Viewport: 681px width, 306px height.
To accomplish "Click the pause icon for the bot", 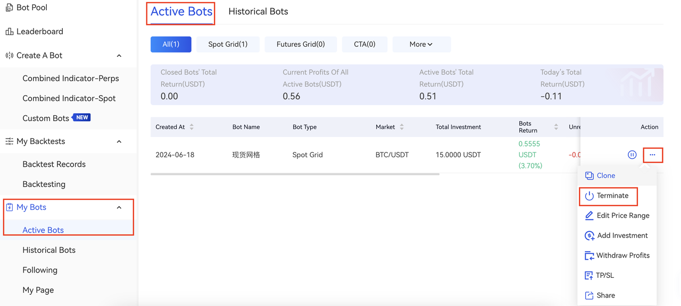I will [x=632, y=155].
